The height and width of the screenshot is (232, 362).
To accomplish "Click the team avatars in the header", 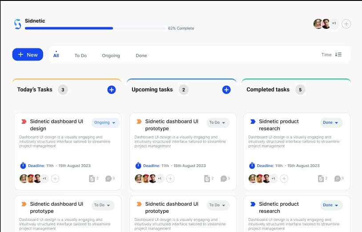I will click(x=322, y=24).
